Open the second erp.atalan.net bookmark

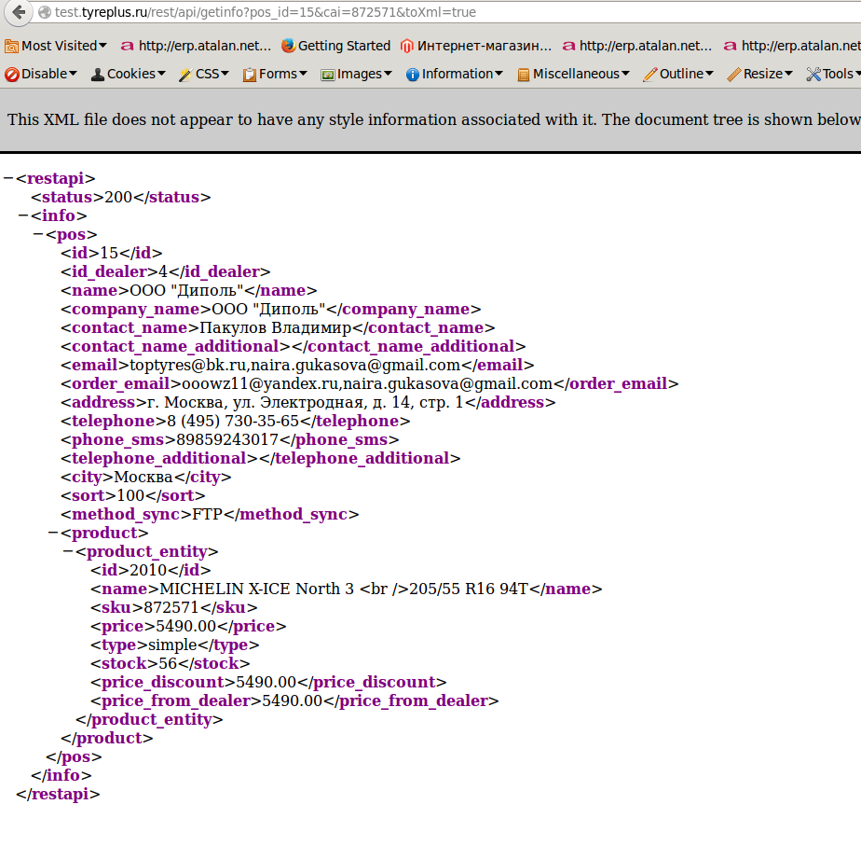pos(637,46)
